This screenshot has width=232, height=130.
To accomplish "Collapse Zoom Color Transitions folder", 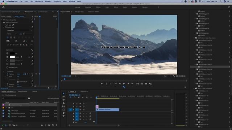I will [x=194, y=38].
